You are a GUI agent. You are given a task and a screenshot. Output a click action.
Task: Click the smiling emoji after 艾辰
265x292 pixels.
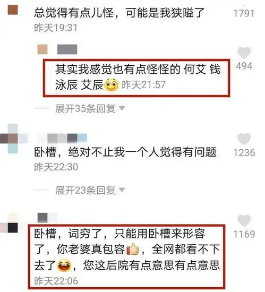[112, 85]
